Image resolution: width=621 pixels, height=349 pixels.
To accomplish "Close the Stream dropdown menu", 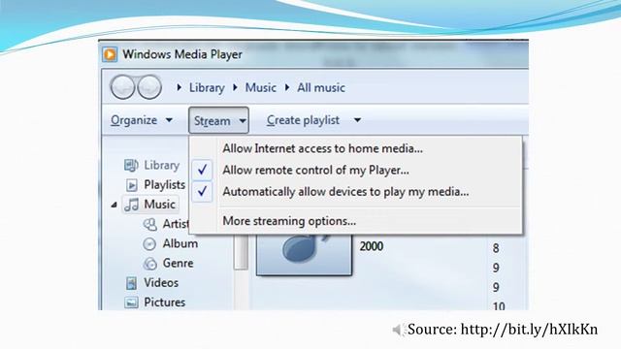I will point(218,120).
